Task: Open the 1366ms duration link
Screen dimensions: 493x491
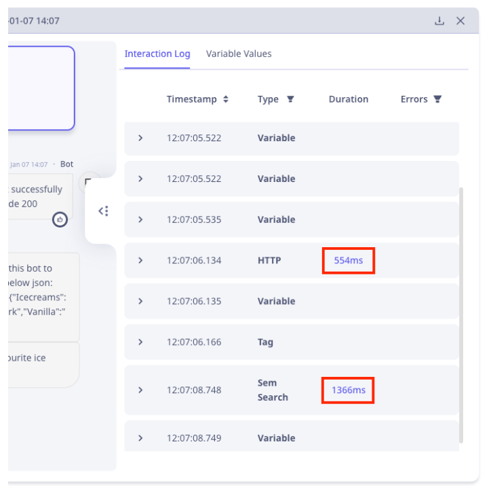Action: [x=348, y=390]
